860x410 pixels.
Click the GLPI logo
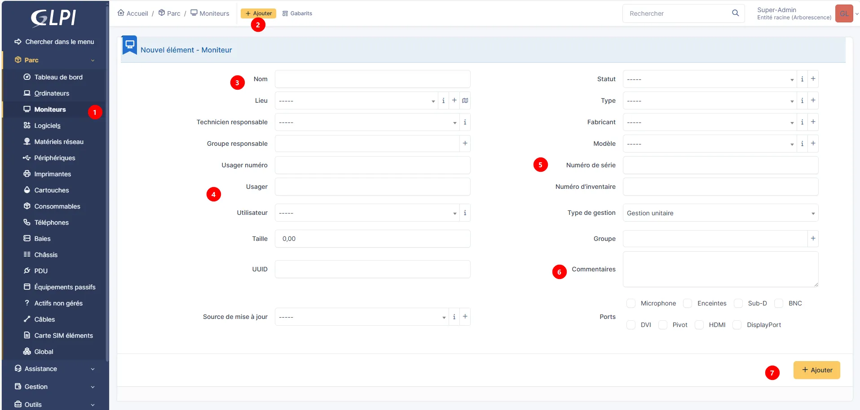pyautogui.click(x=53, y=18)
